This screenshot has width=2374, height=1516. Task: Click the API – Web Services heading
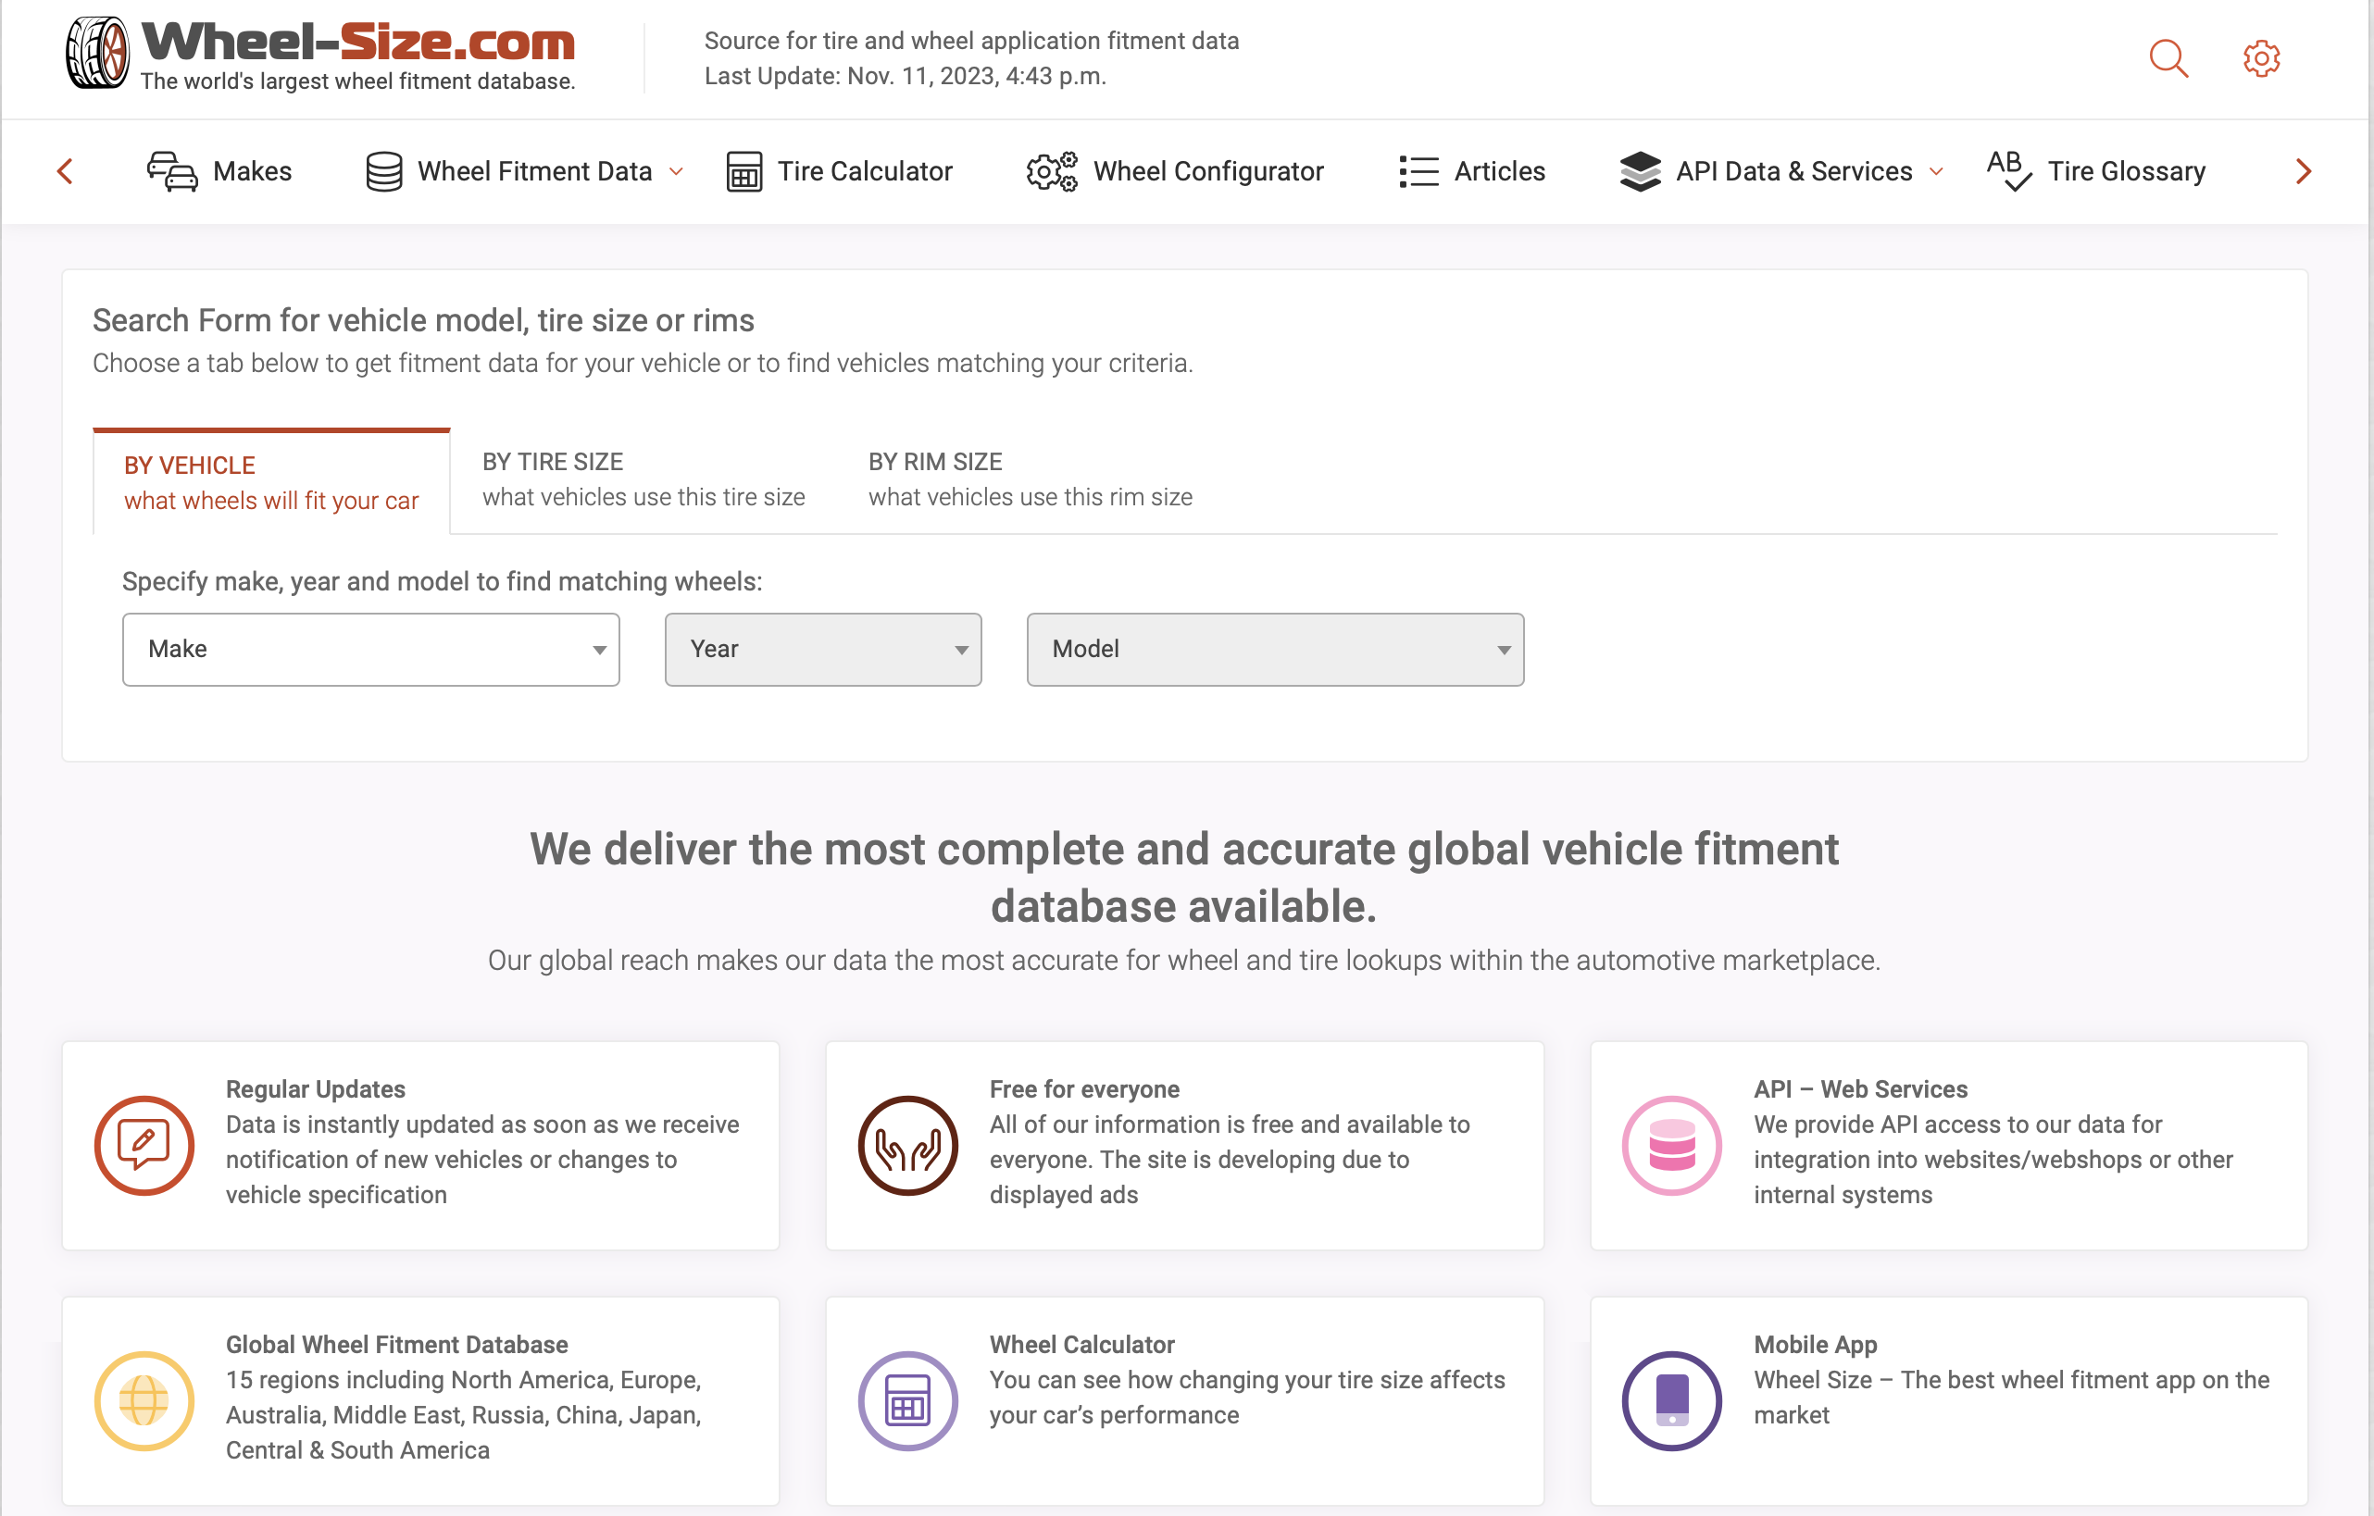(1860, 1089)
